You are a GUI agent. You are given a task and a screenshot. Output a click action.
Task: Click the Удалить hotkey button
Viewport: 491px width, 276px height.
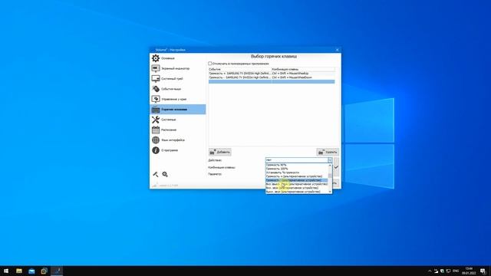[x=328, y=152]
